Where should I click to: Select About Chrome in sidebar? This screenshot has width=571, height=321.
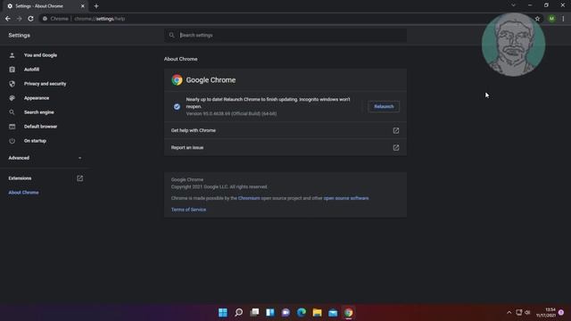[24, 193]
